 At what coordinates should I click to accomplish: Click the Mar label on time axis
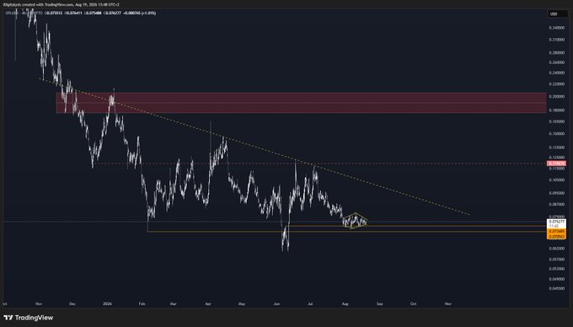[x=174, y=303]
